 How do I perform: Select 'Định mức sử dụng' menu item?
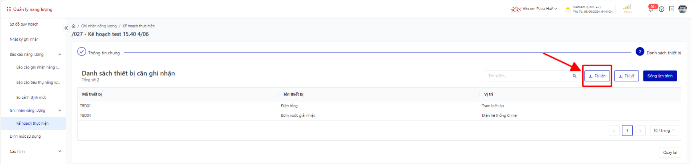[x=25, y=136]
